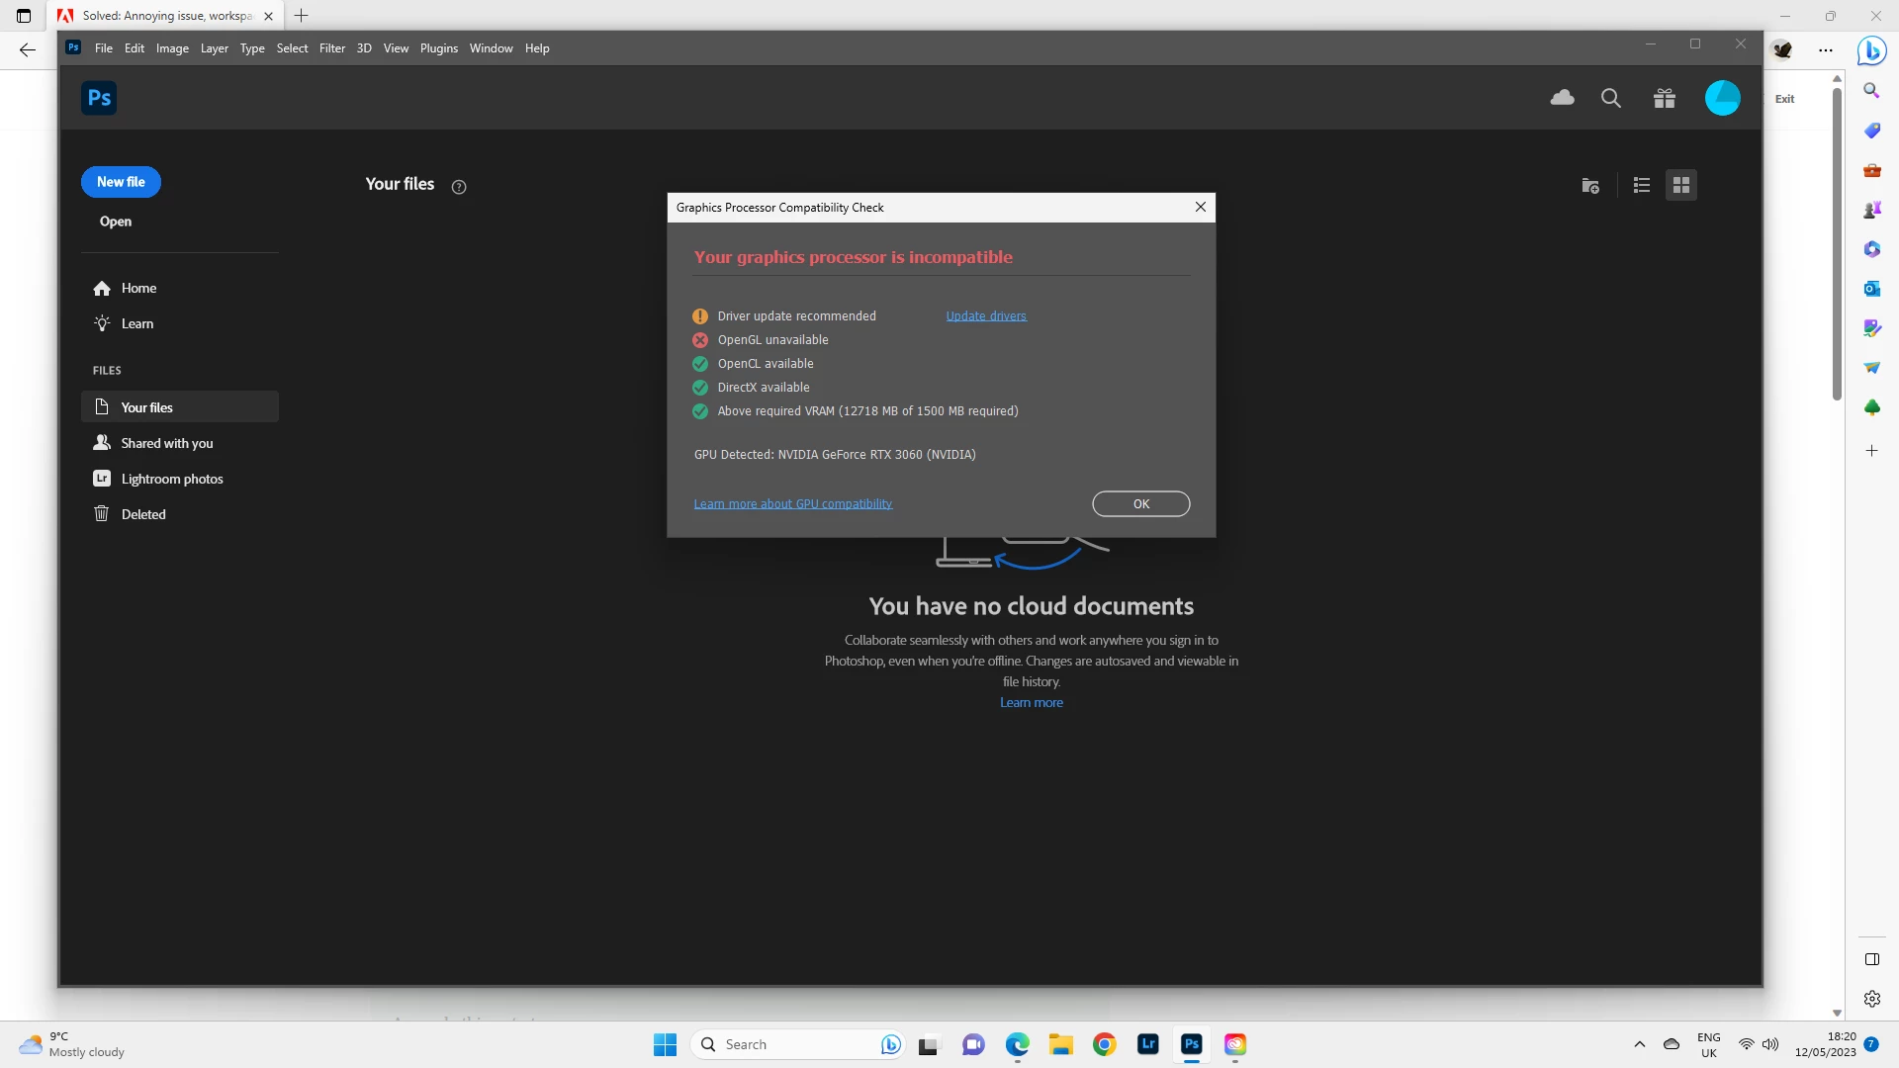1899x1068 pixels.
Task: Open Lightroom photos in sidebar
Action: [171, 479]
